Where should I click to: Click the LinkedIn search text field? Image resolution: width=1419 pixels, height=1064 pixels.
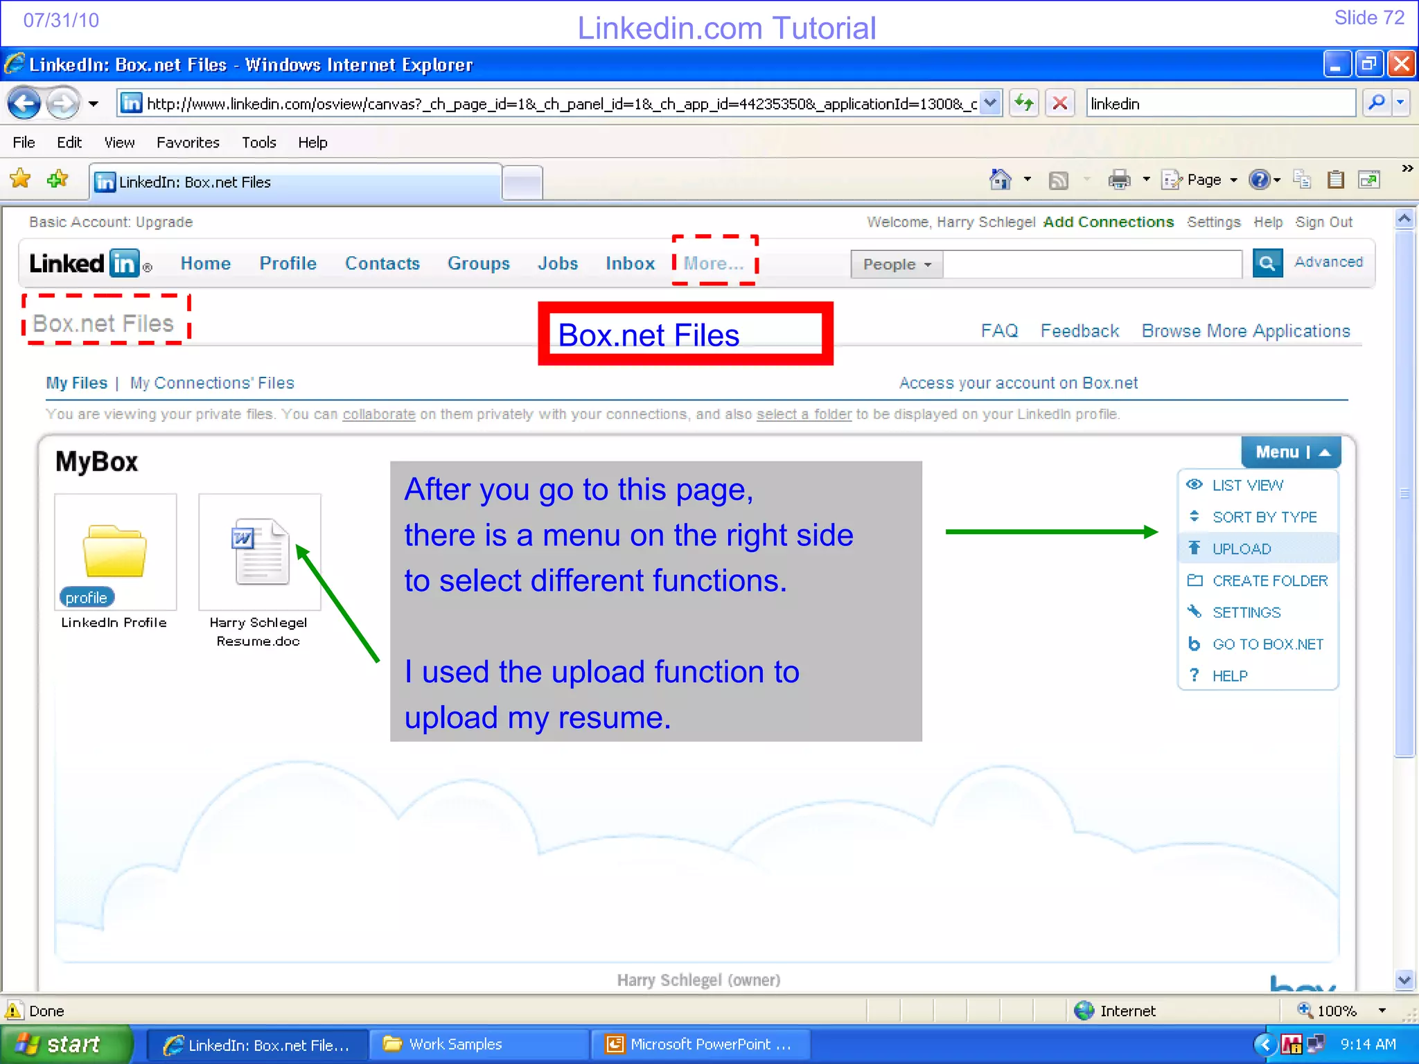(1093, 265)
